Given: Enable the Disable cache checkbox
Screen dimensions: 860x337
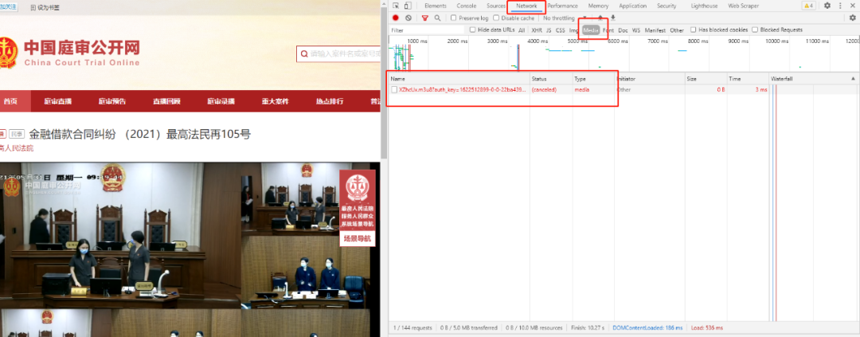Looking at the screenshot, I should 496,18.
